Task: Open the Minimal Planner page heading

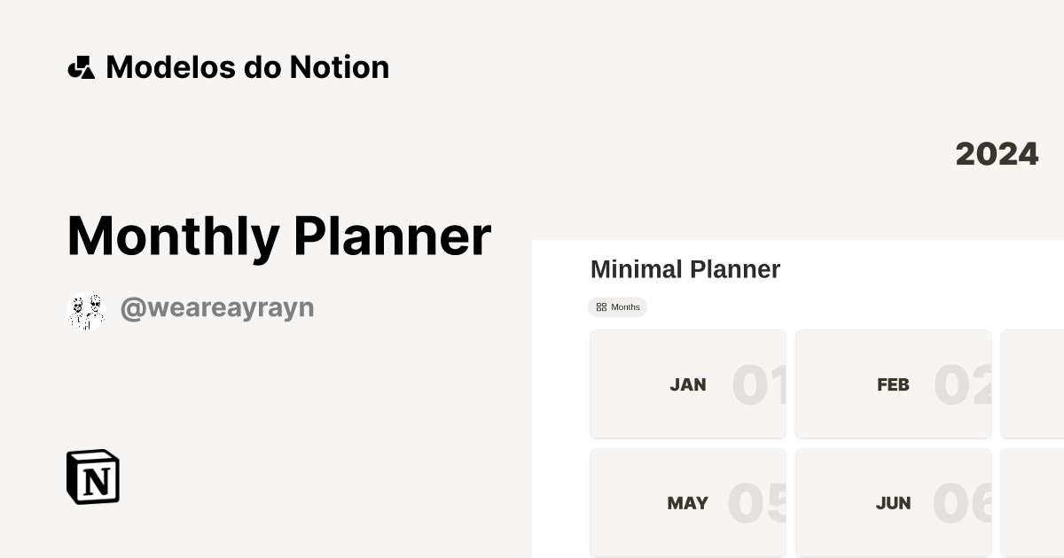Action: [x=685, y=269]
